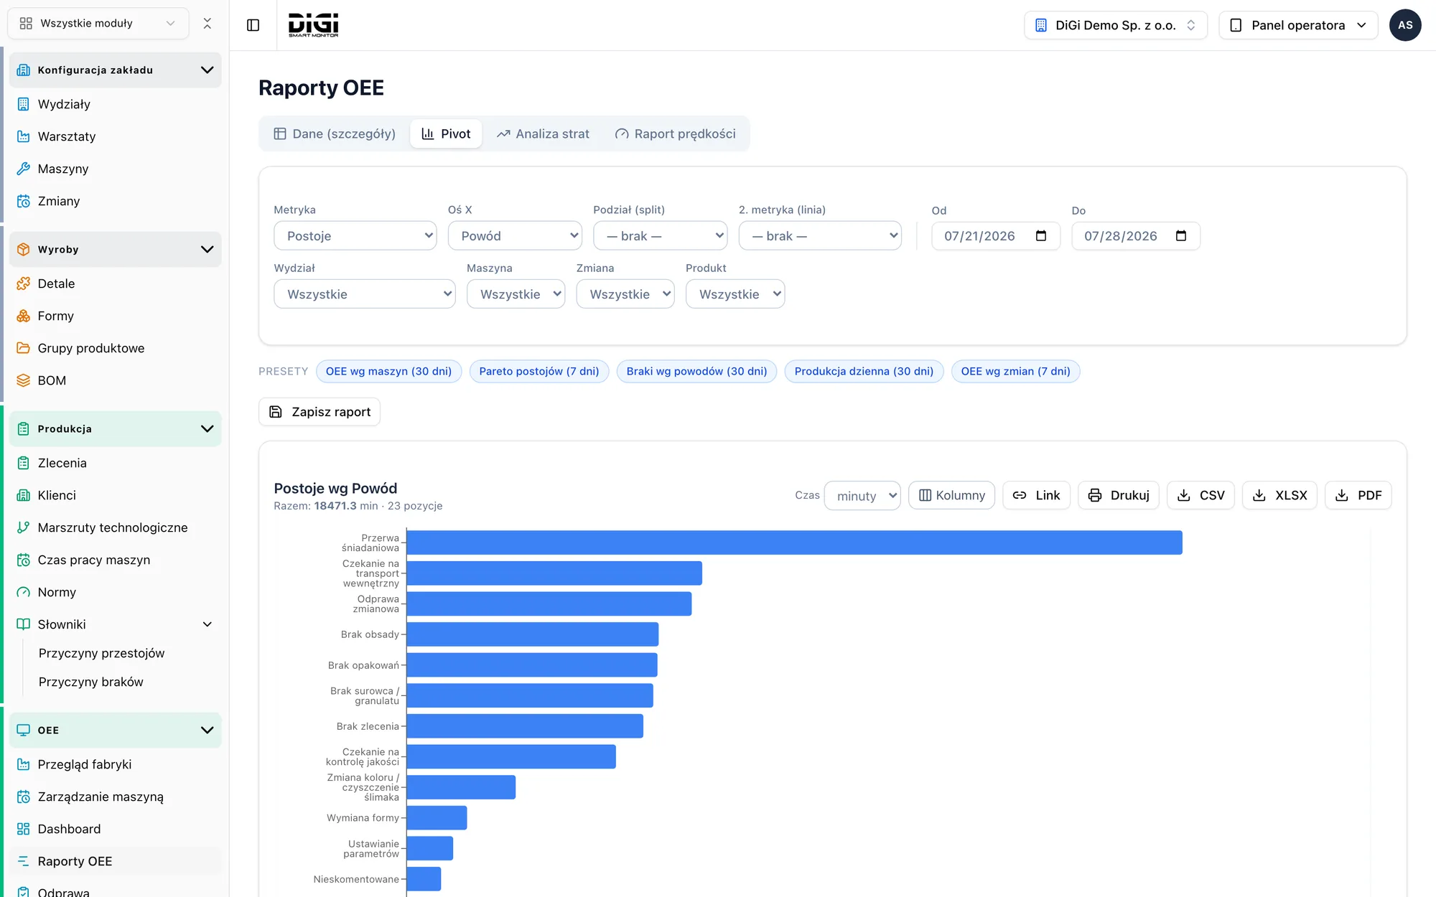Open the Od date calendar picker icon

tap(1041, 236)
